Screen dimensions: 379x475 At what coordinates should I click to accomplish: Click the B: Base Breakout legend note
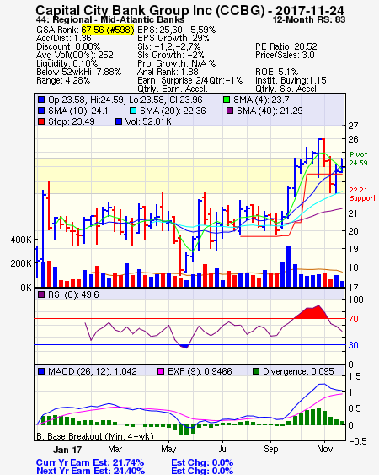tap(95, 436)
